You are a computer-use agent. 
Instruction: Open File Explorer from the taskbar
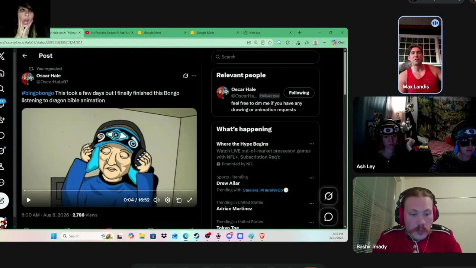coord(142,236)
